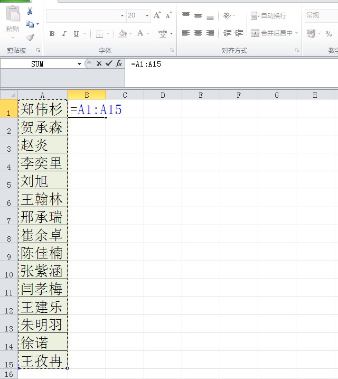The image size is (338, 379).
Task: Increase font size with large A
Action: point(157,15)
